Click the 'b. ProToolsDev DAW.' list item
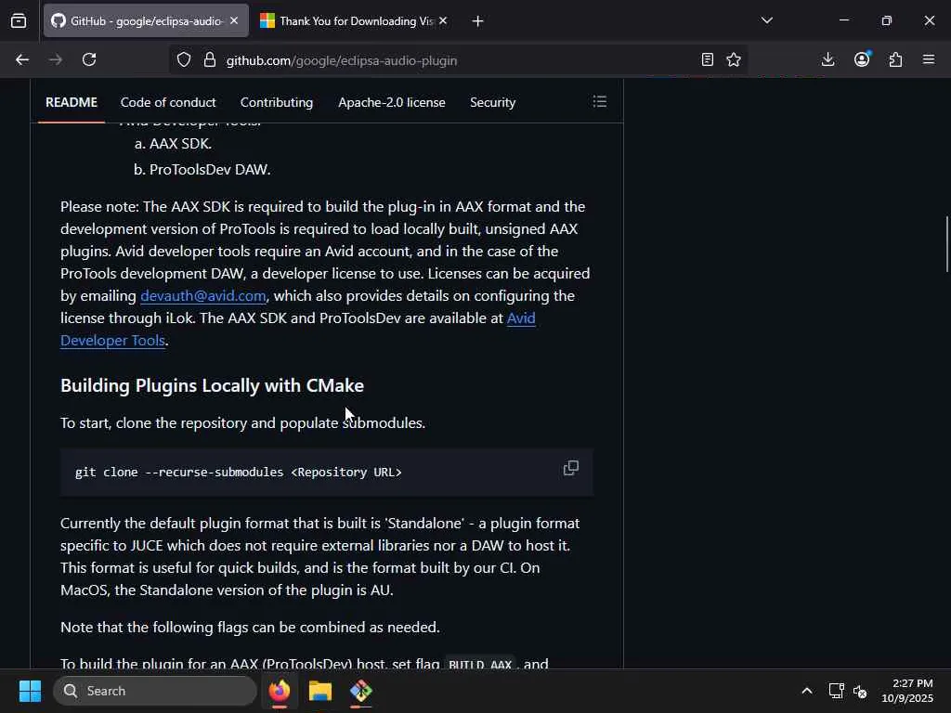The image size is (951, 713). point(202,170)
